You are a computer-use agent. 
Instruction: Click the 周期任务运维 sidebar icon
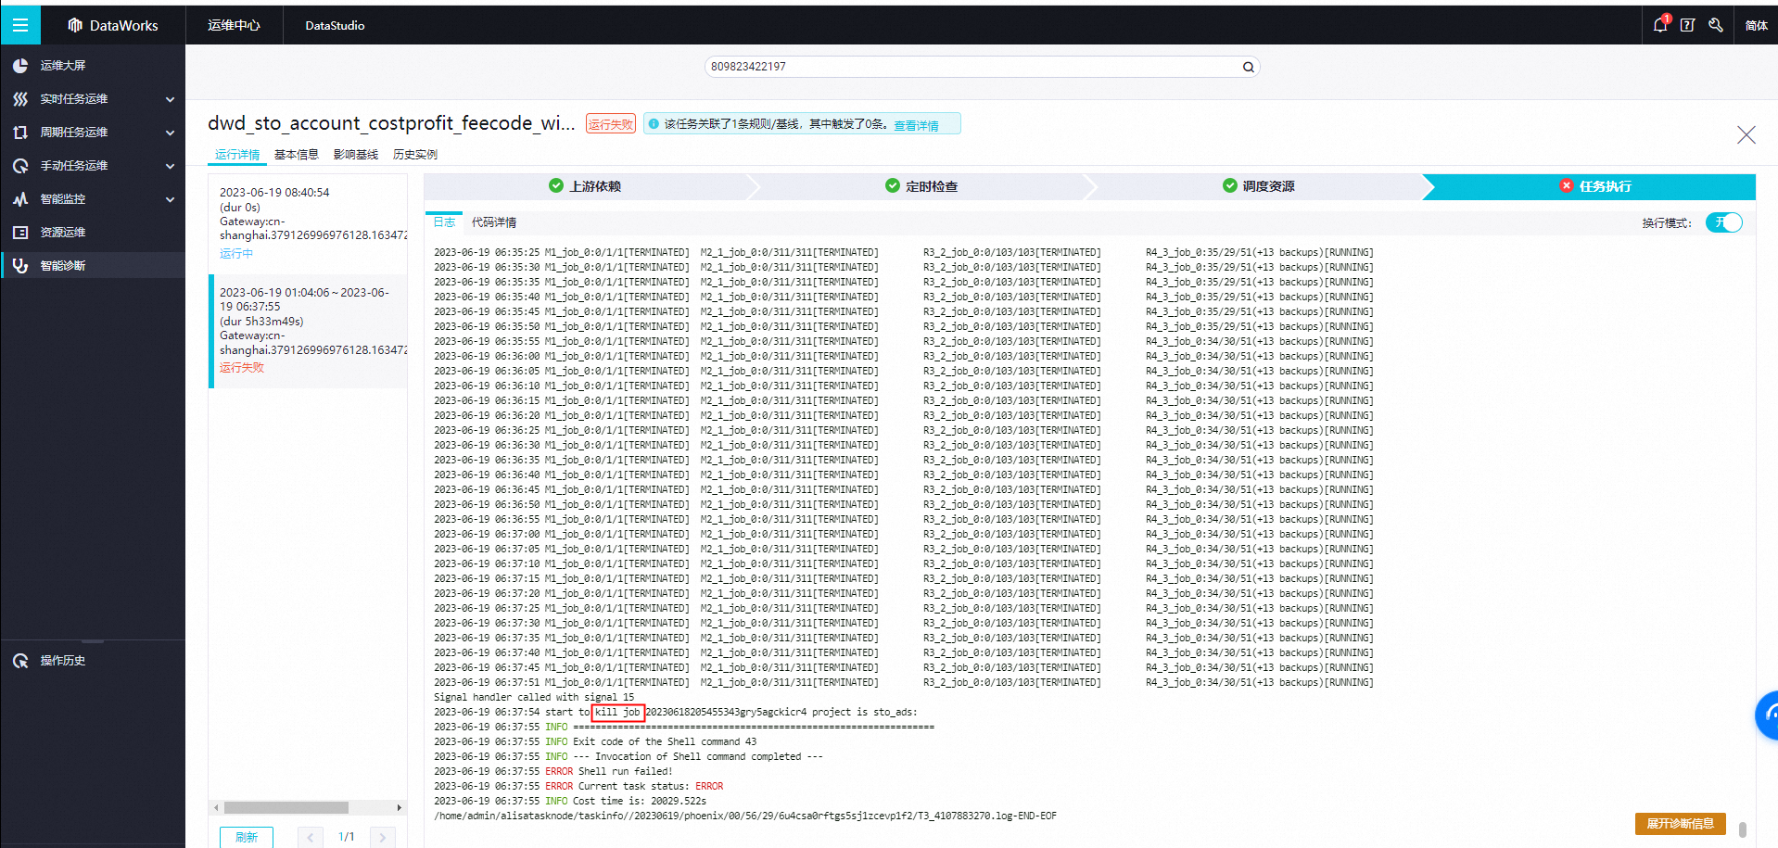point(20,133)
